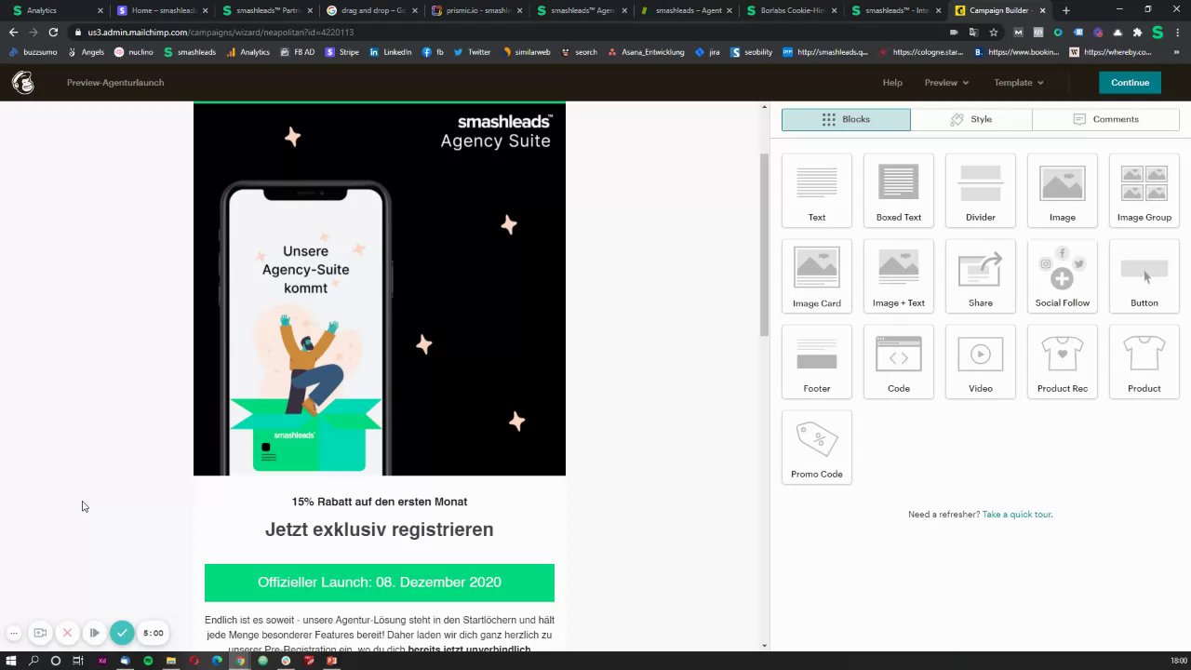Screen dimensions: 1191x670
Task: Select the Product Rec block
Action: [x=1063, y=362]
